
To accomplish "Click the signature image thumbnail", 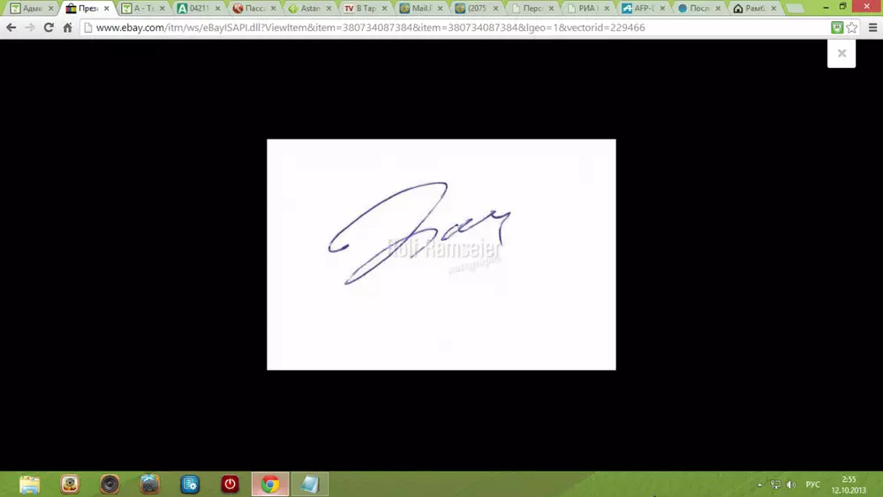I will (441, 254).
